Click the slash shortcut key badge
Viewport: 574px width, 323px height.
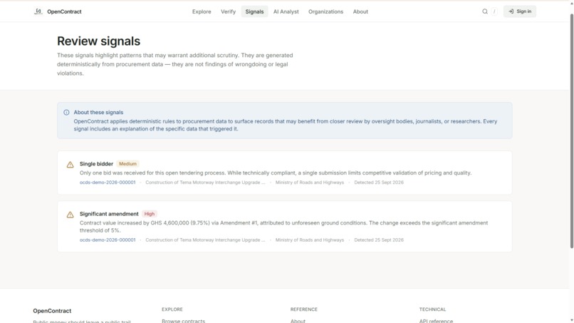coord(494,11)
